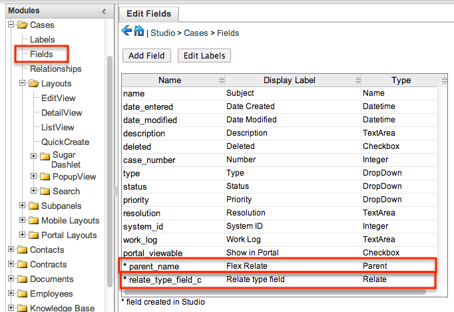Click the Add Field button
The height and width of the screenshot is (312, 454).
pos(146,56)
